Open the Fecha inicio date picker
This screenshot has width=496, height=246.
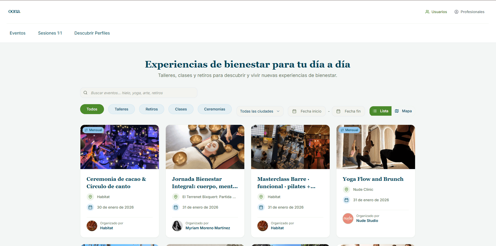307,111
